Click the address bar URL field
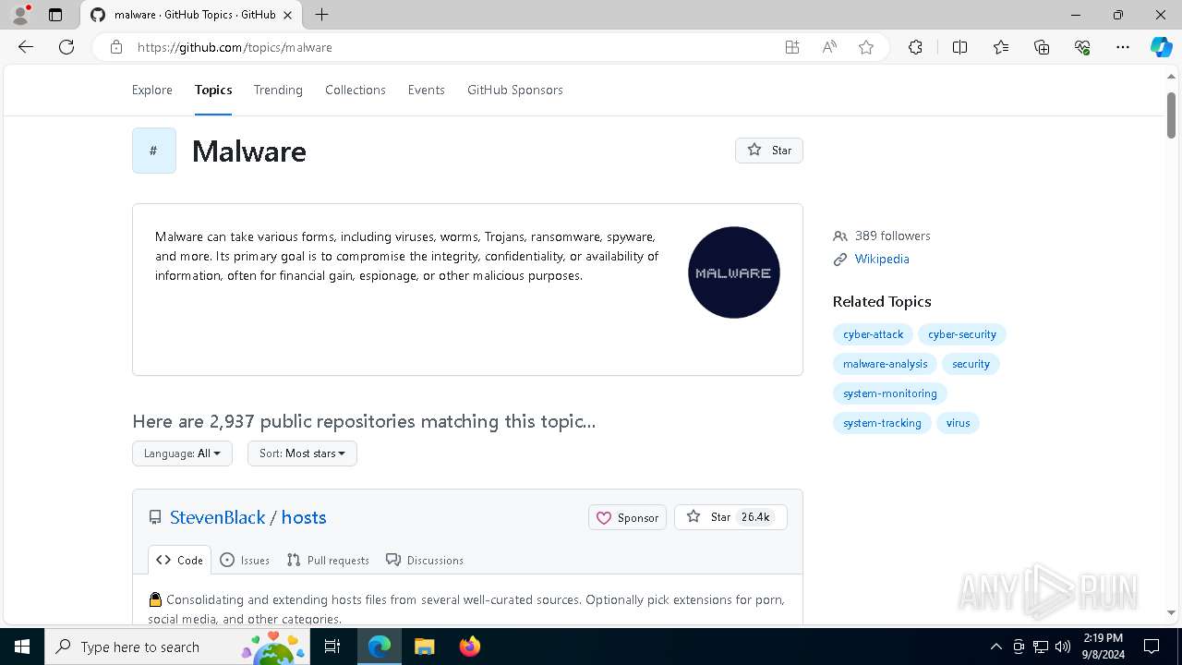 pyautogui.click(x=452, y=47)
